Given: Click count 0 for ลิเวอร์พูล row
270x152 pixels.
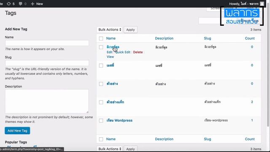Looking at the screenshot, I should (252, 47).
